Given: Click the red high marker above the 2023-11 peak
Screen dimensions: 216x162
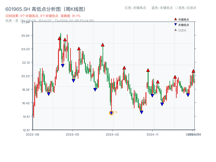Looking at the screenshot, I should [103, 45].
